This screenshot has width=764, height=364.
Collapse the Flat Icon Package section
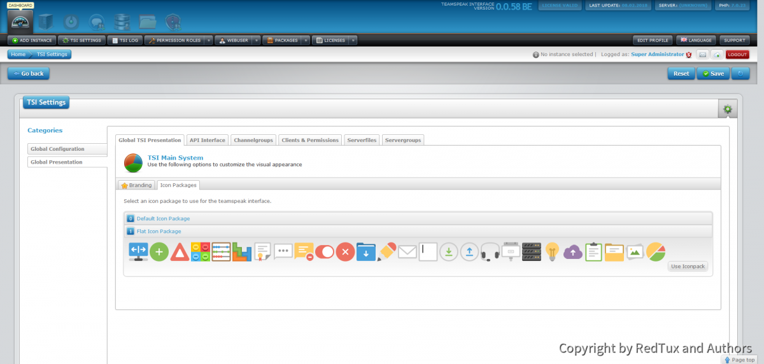tap(418, 231)
